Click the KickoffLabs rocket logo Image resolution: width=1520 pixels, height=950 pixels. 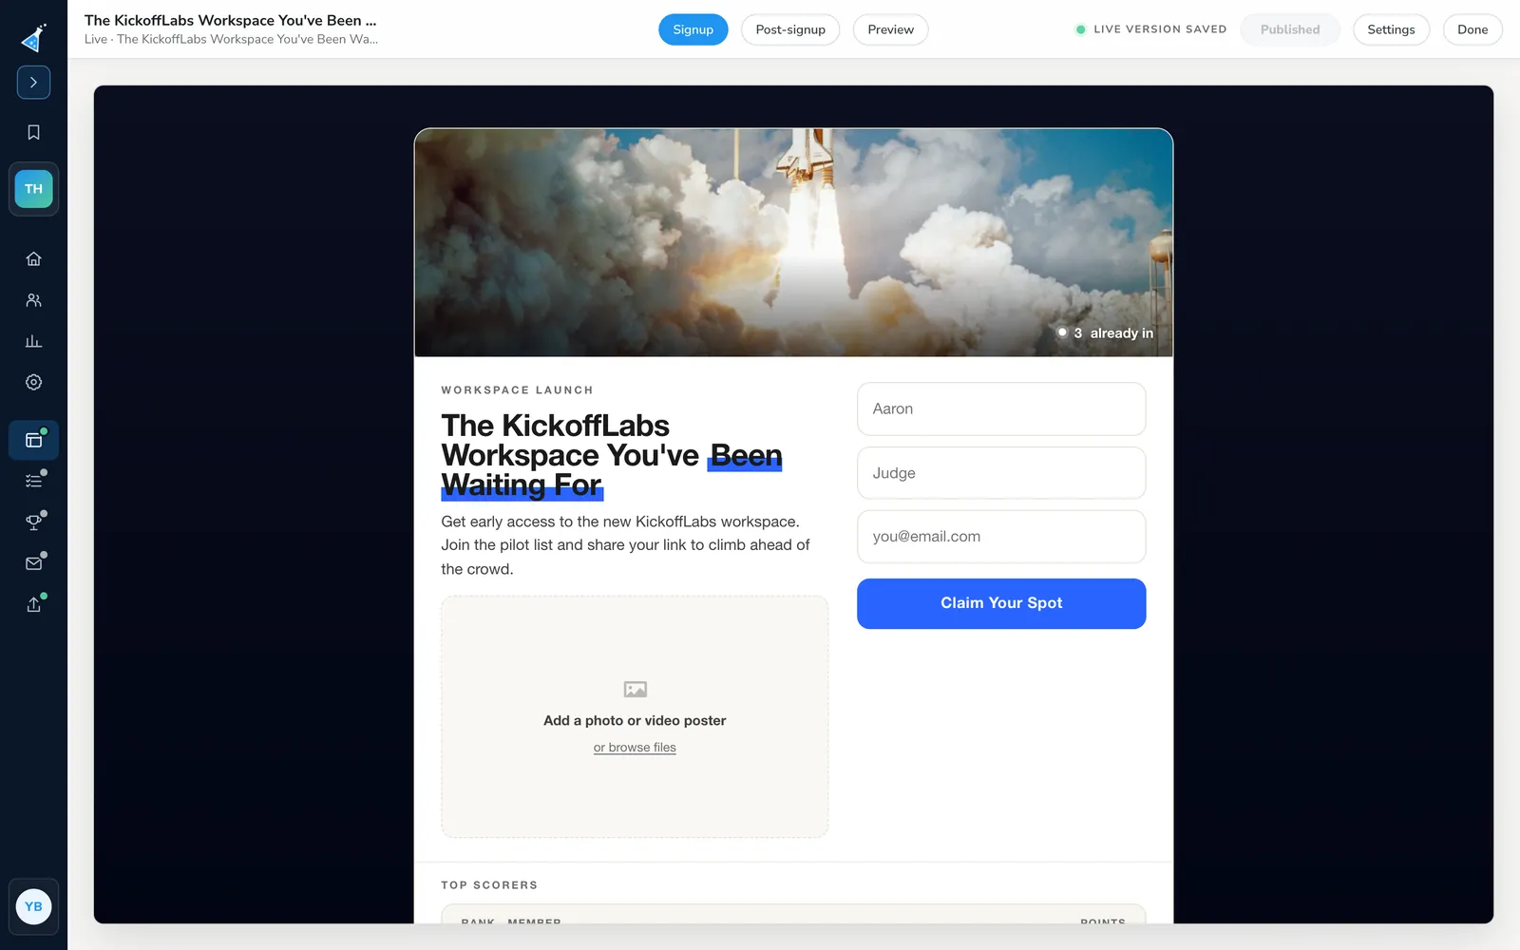33,38
